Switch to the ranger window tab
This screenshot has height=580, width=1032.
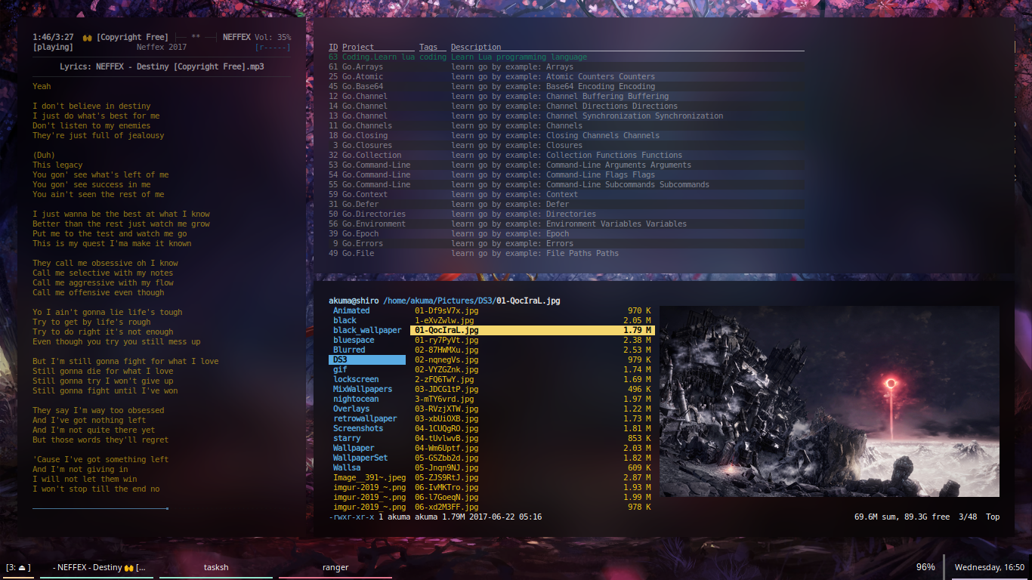point(335,567)
